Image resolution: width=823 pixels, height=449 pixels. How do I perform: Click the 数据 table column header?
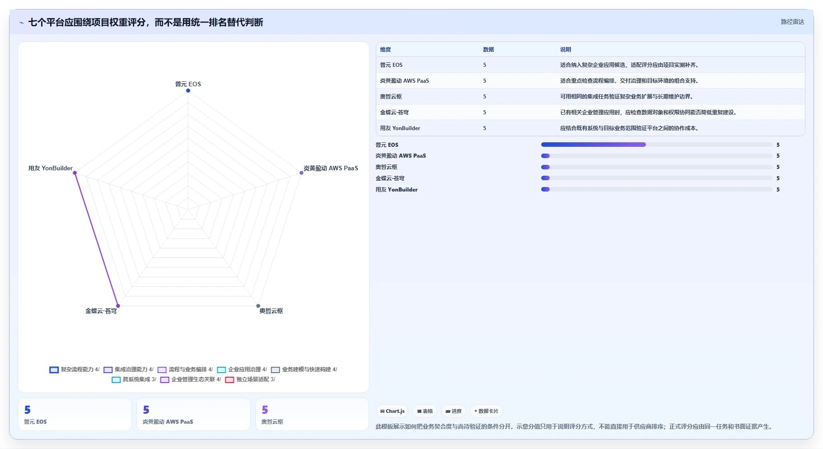click(488, 50)
